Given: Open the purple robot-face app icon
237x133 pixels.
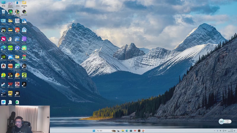Looking at the screenshot, I should [24, 39].
